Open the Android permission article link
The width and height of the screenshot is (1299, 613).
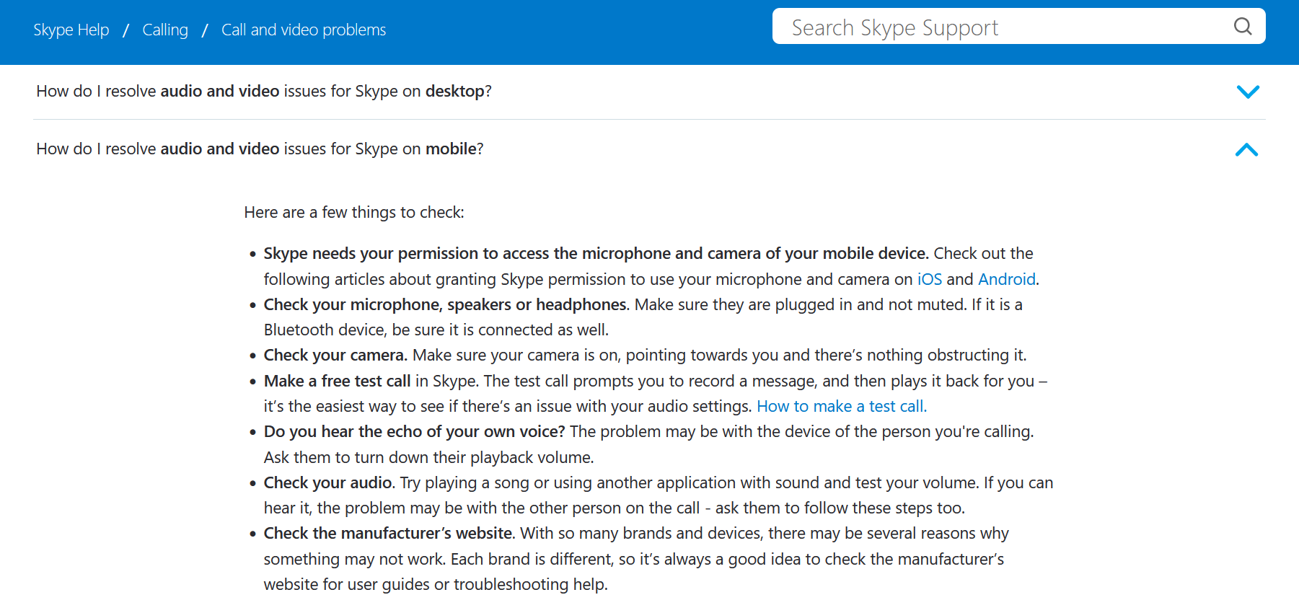1007,279
